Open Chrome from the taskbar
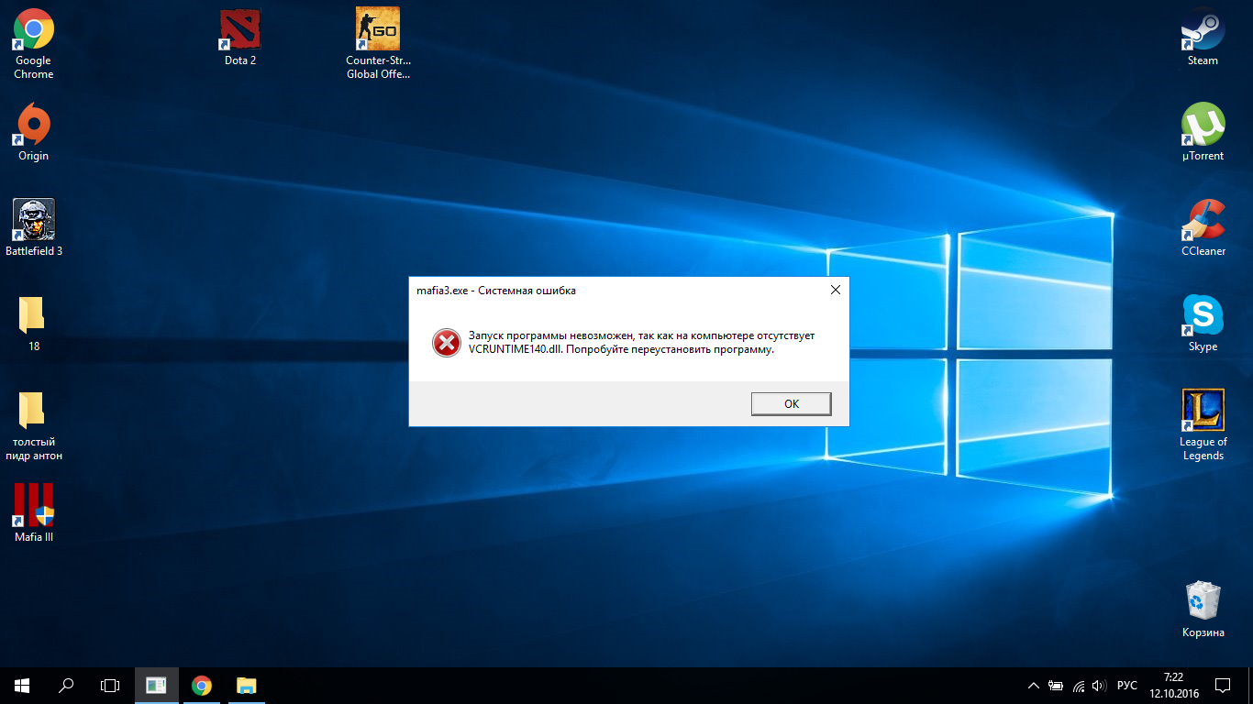Viewport: 1253px width, 704px height. 202,686
